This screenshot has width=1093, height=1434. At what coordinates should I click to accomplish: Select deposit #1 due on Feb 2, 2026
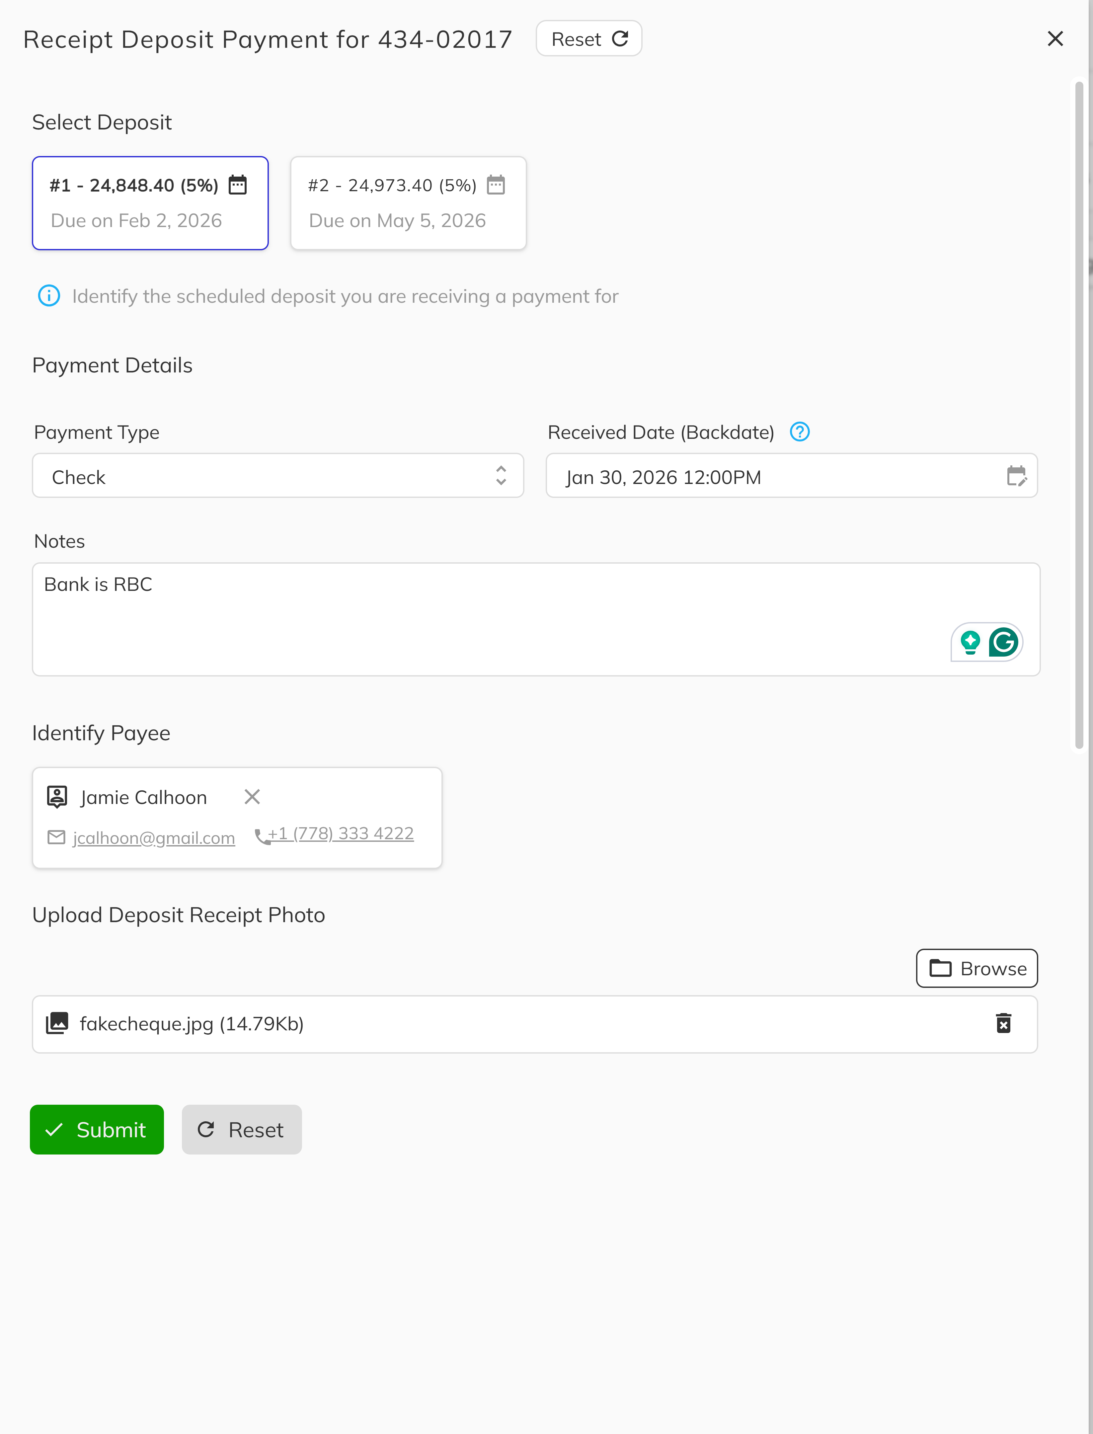pos(150,202)
